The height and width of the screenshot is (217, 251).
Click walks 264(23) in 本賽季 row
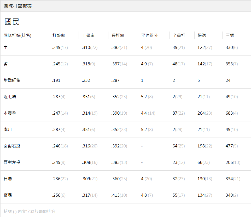[x=205, y=113]
